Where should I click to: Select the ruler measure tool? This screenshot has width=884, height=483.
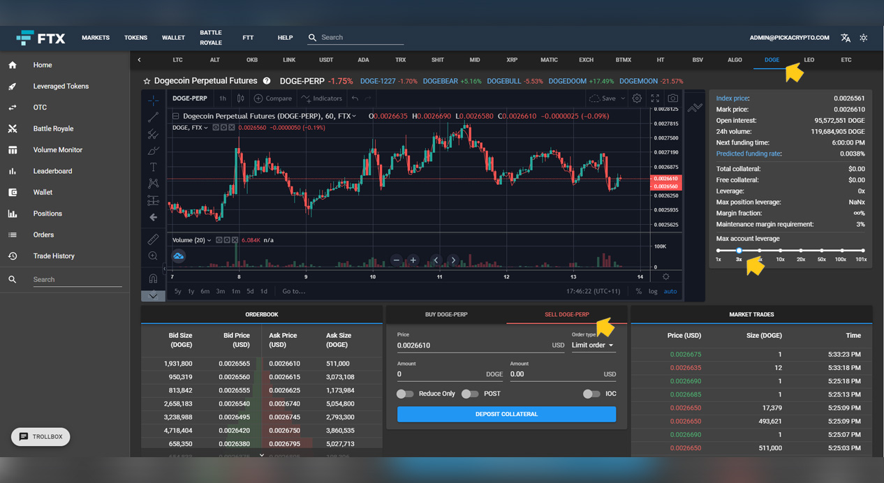(x=153, y=239)
